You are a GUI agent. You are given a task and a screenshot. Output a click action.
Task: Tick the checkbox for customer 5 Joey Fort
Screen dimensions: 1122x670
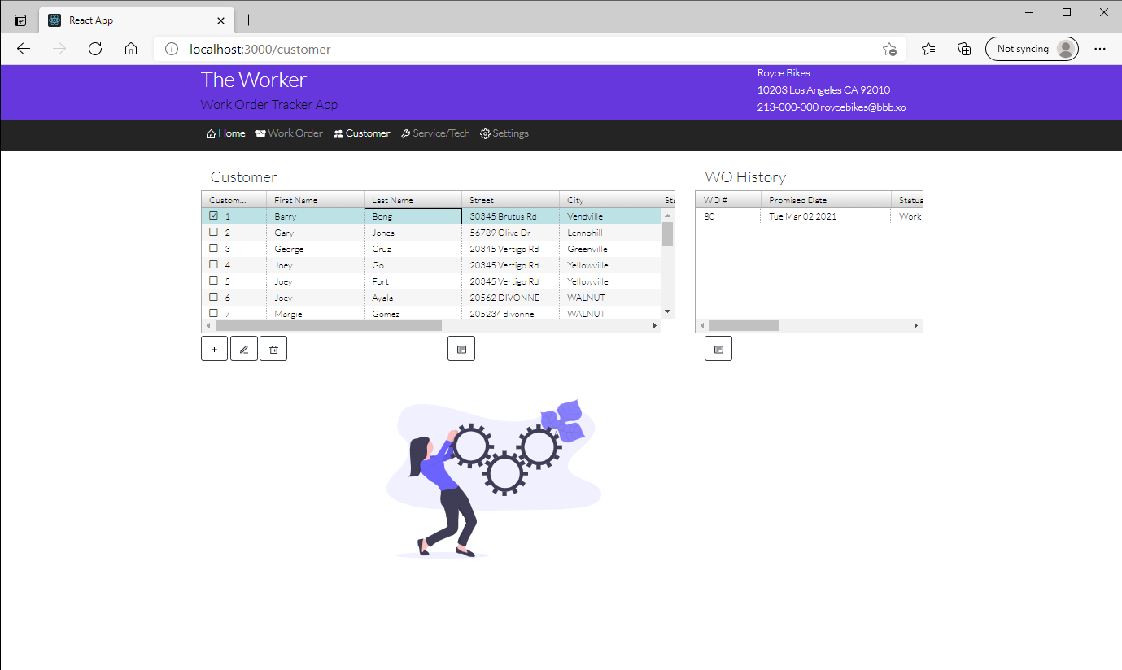[213, 281]
